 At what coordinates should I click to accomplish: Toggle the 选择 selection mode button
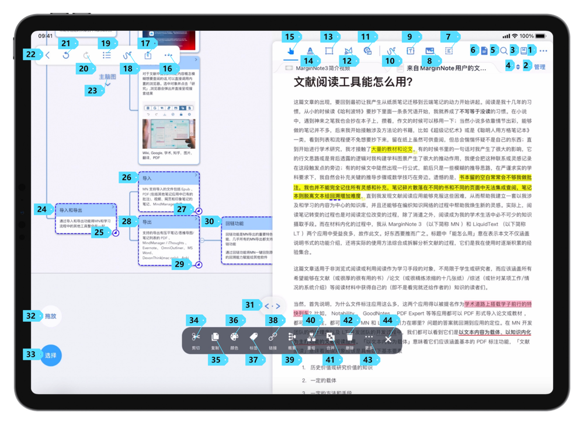[51, 355]
